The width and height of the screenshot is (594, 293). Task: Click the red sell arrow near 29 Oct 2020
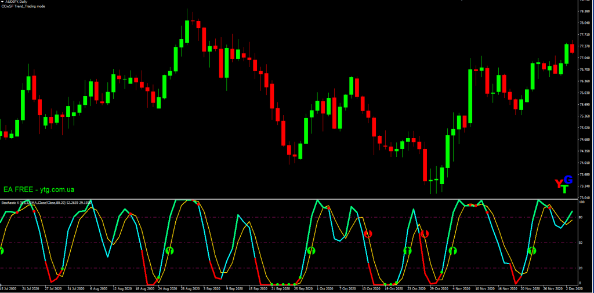click(424, 233)
